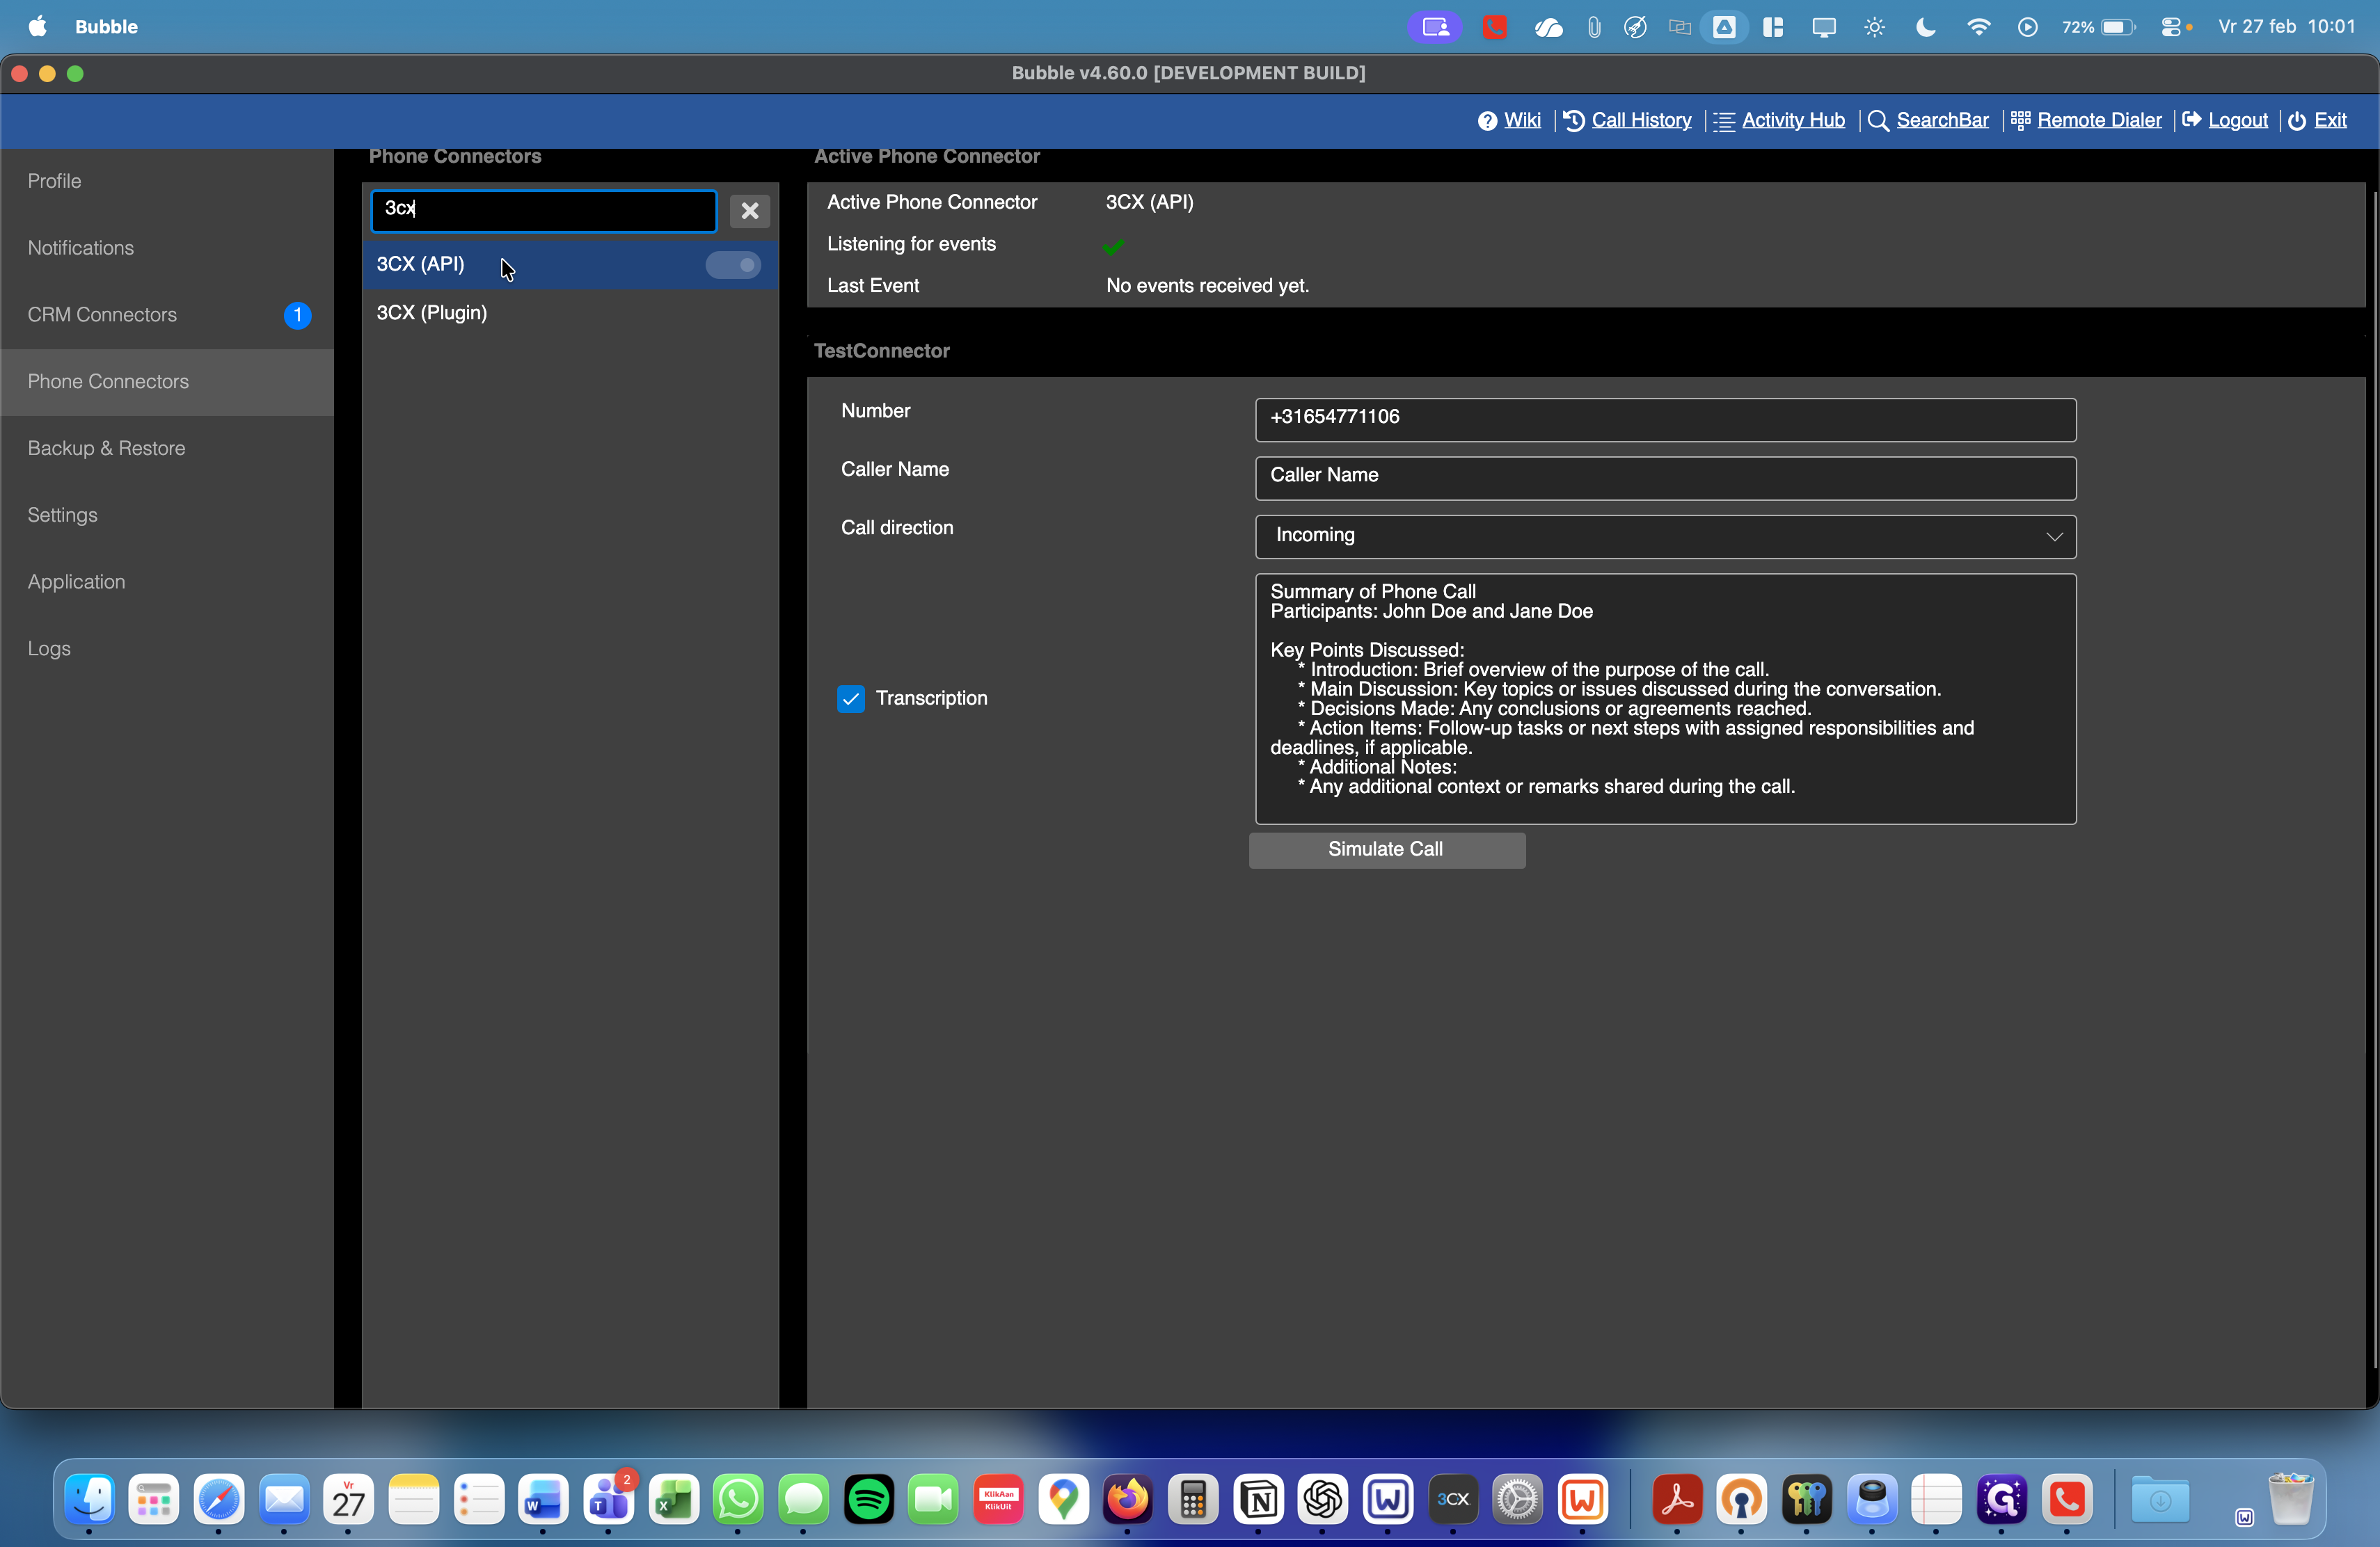The width and height of the screenshot is (2380, 1547).
Task: Open the Logs sidebar item
Action: (x=49, y=648)
